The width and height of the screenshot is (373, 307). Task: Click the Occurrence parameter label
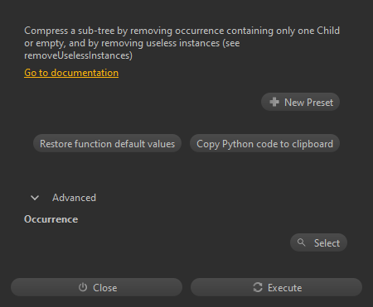click(51, 219)
